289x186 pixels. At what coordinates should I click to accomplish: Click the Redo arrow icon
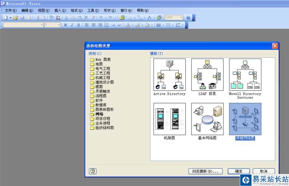click(x=110, y=18)
